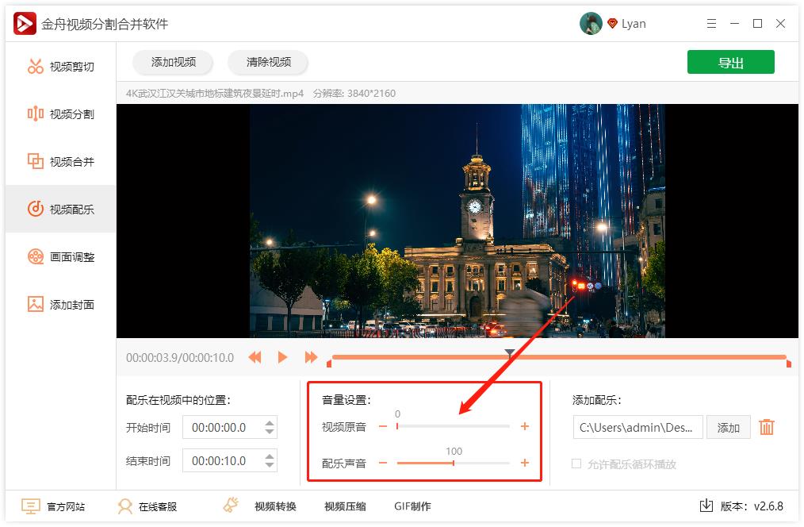Click the playhead marker on timeline

(x=509, y=352)
